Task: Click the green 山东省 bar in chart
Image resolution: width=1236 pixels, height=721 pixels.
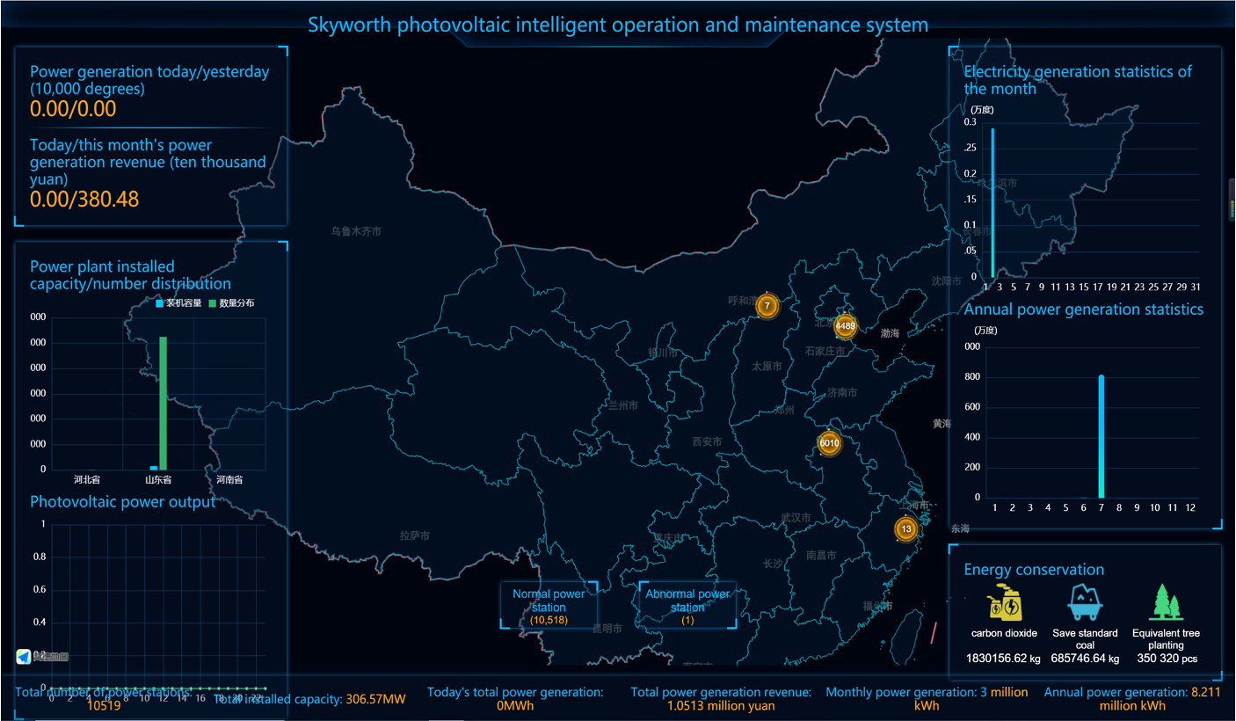Action: pyautogui.click(x=163, y=403)
